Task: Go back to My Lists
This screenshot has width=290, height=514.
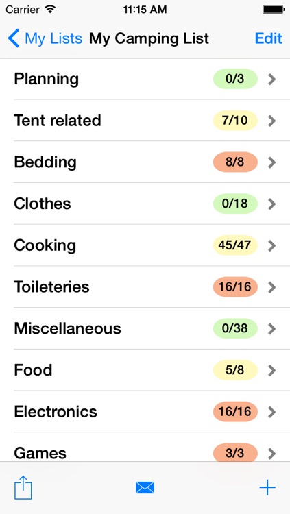Action: (x=45, y=38)
